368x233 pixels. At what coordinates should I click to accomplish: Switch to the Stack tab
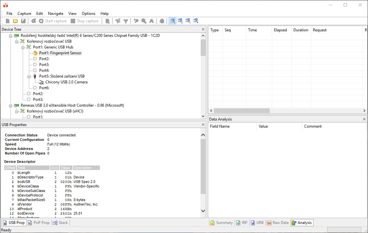(x=60, y=223)
